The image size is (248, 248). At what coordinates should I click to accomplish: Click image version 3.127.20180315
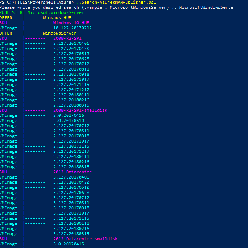(x=71, y=234)
